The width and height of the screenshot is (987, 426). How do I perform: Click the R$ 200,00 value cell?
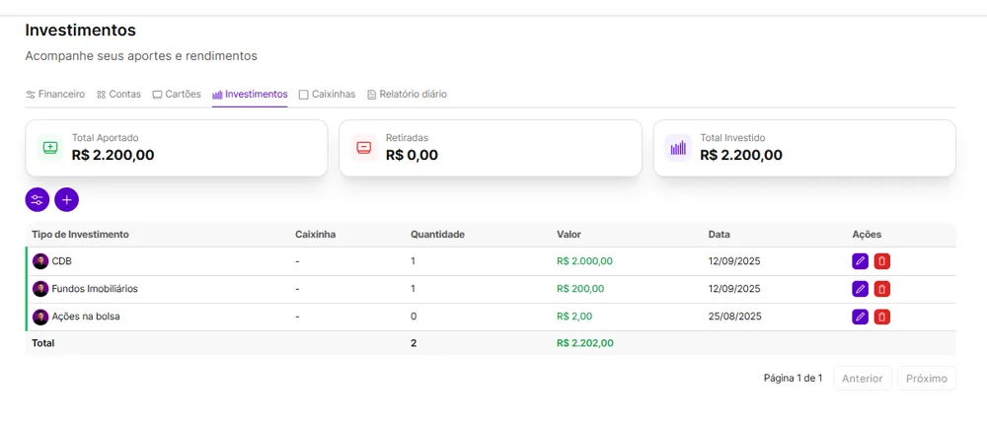point(580,289)
